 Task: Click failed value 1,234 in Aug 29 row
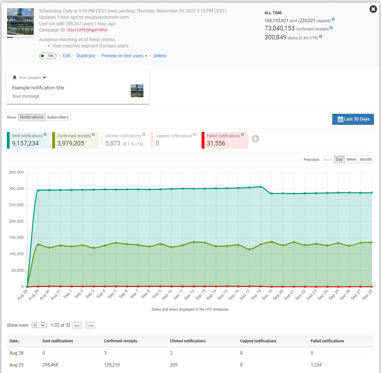point(316,365)
